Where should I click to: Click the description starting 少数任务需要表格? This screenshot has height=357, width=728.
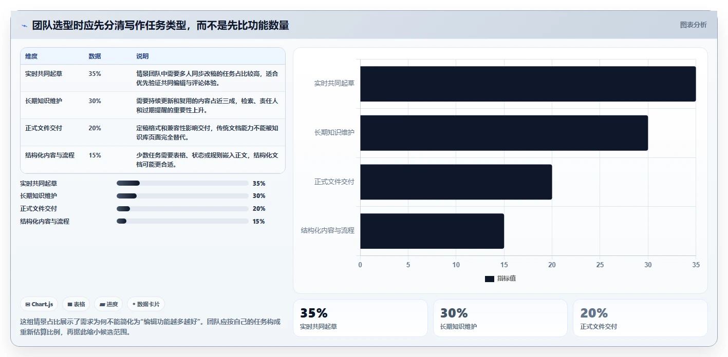(x=207, y=160)
